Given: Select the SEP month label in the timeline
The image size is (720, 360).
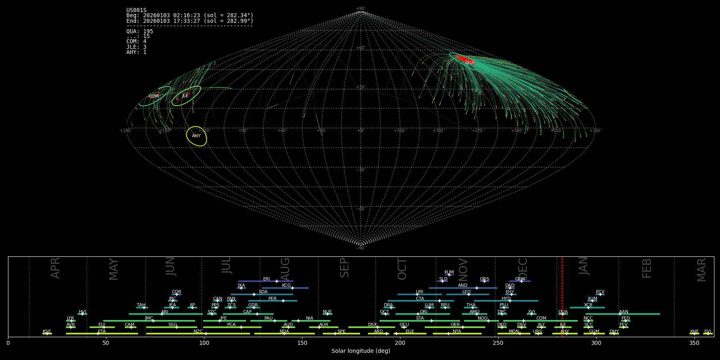Looking at the screenshot, I should (x=344, y=268).
